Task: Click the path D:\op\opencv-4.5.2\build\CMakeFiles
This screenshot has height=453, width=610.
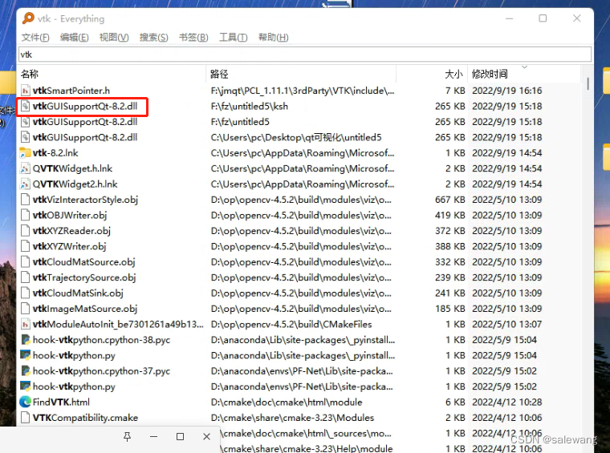Action: pyautogui.click(x=291, y=324)
